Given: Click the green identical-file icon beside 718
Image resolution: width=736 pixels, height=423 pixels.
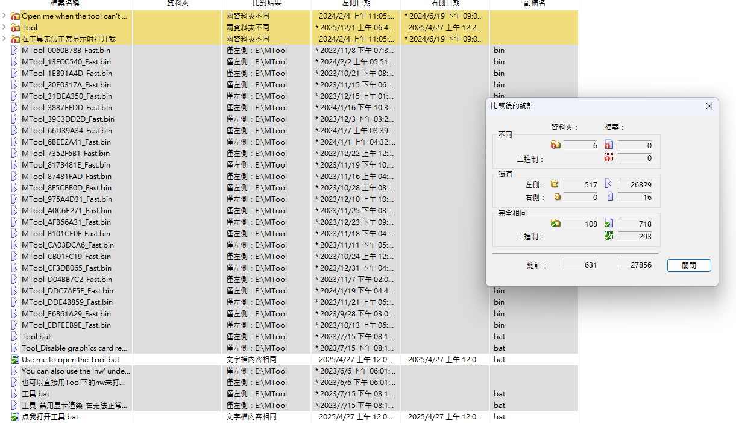Looking at the screenshot, I should [x=609, y=223].
